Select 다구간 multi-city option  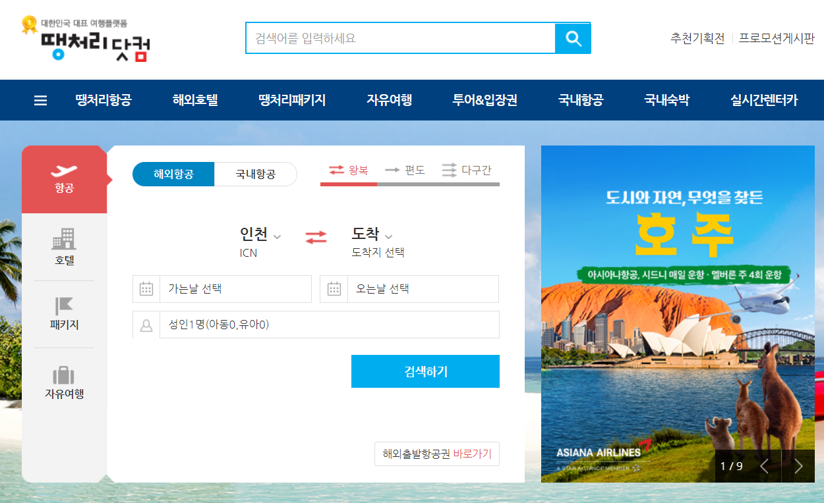coord(469,169)
